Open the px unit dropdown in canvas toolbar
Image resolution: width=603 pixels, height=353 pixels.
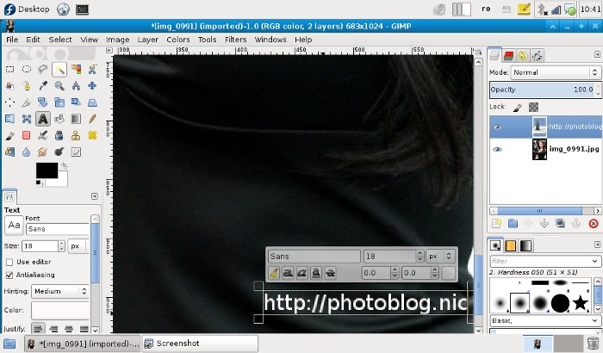(x=441, y=256)
